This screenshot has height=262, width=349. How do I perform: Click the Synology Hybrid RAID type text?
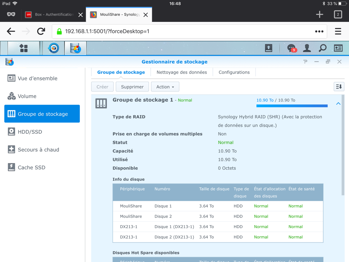click(270, 121)
